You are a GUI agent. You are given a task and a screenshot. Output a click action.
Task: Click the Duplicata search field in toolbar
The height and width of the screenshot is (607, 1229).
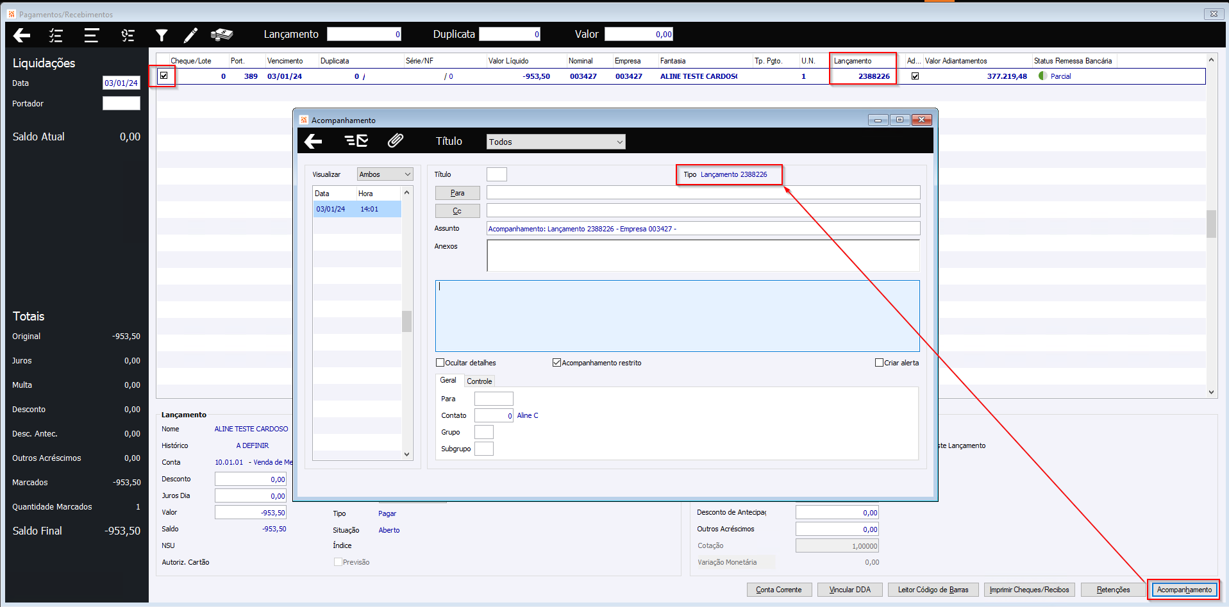coord(510,35)
